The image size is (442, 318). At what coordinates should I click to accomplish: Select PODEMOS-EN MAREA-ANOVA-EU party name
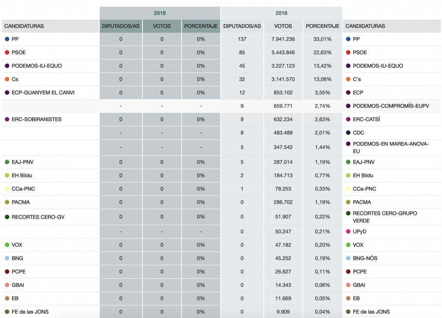(391, 147)
